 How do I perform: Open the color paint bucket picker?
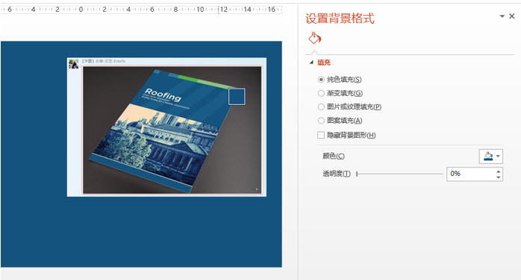[x=487, y=156]
